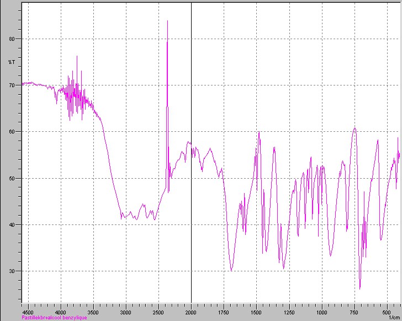402x321 pixels.
Task: Click the 500 wavenumber label
Action: point(387,312)
